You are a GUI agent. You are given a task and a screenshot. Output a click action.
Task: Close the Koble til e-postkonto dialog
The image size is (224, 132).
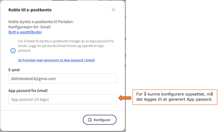(113, 10)
